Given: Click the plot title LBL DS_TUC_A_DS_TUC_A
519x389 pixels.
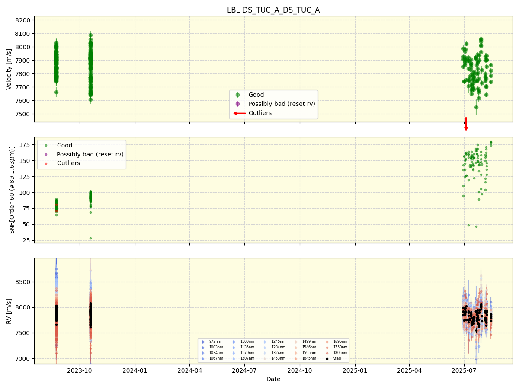Looking at the screenshot, I should (273, 10).
